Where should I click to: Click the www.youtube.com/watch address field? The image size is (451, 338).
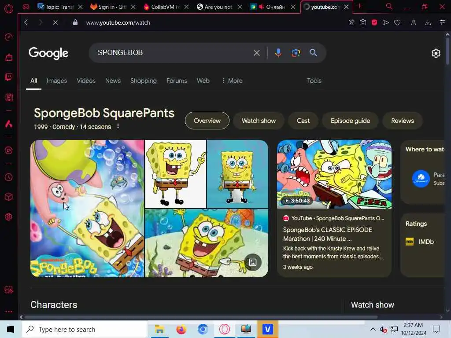tap(118, 23)
